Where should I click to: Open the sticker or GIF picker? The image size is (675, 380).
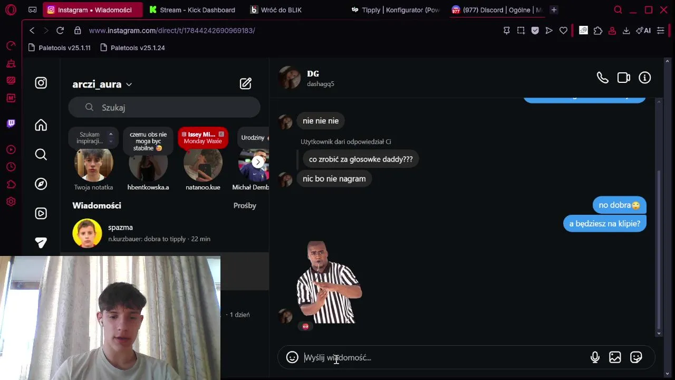tap(636, 357)
